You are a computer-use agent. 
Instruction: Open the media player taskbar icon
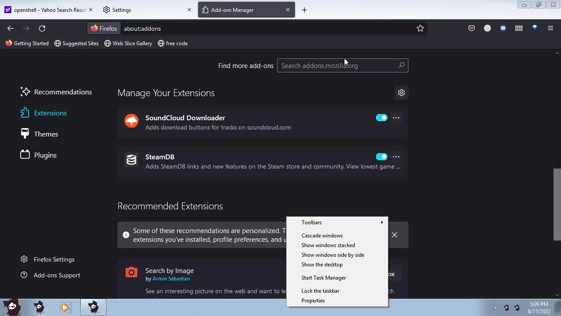pyautogui.click(x=65, y=307)
